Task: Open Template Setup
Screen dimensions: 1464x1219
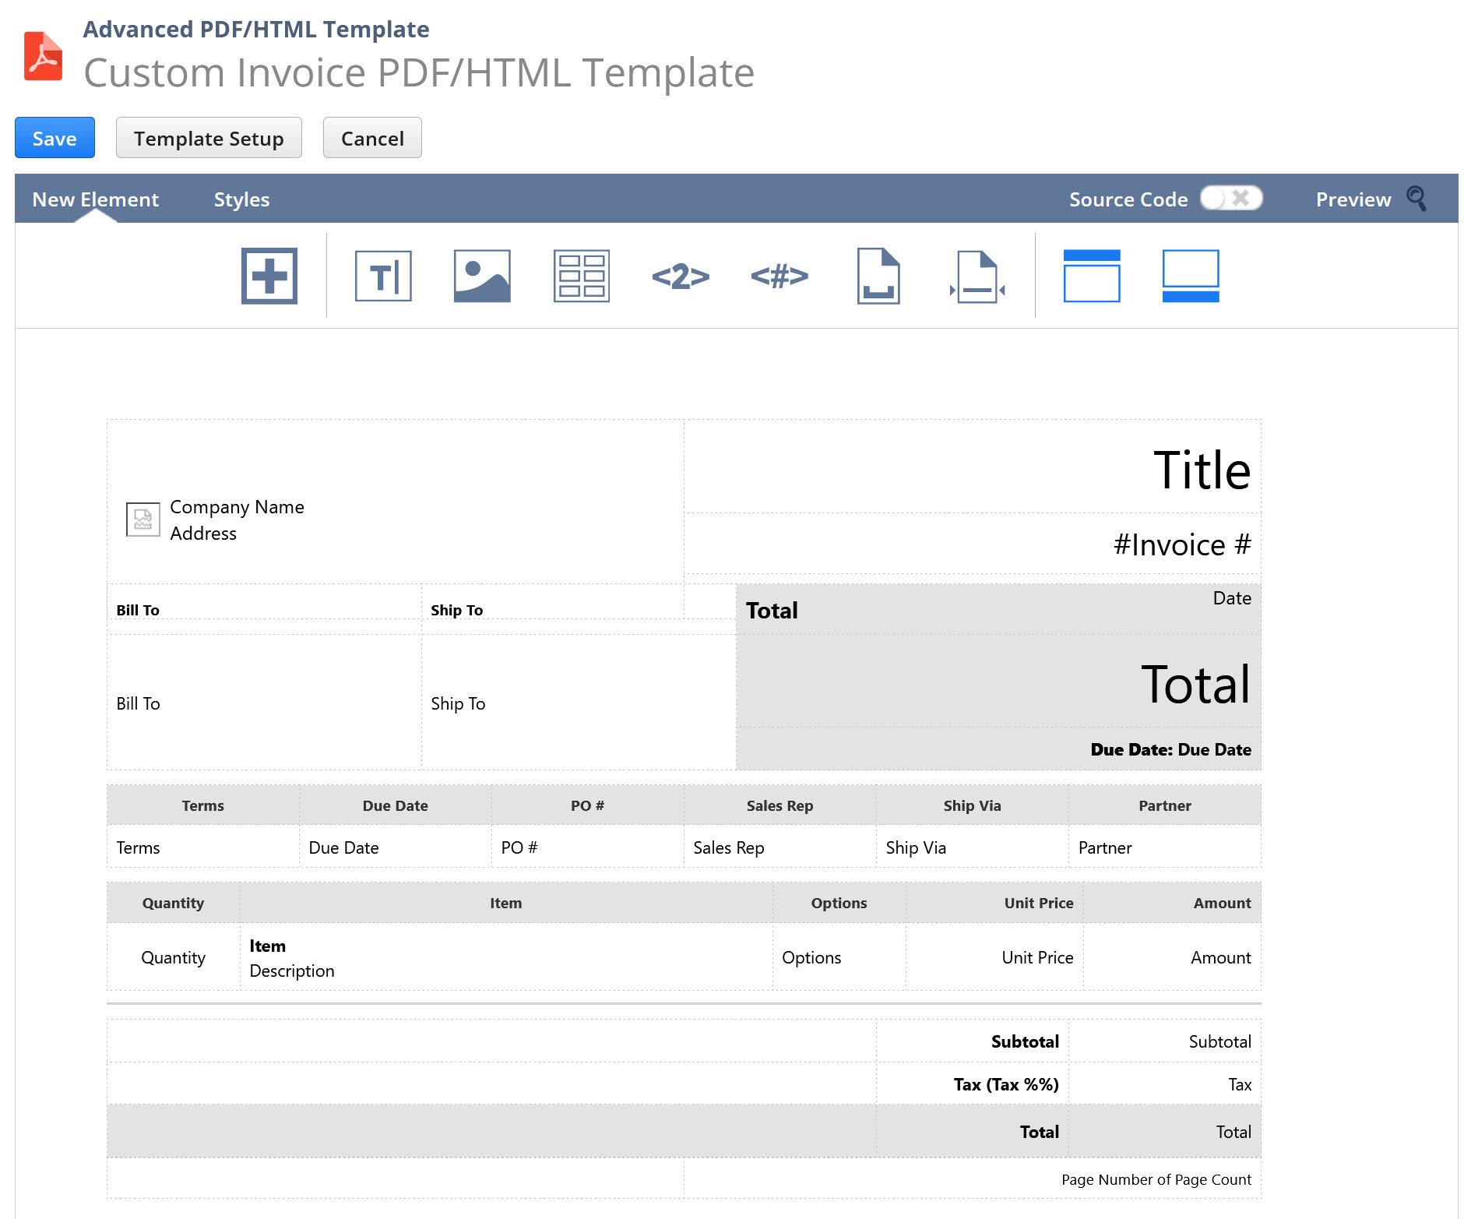Action: (x=209, y=138)
